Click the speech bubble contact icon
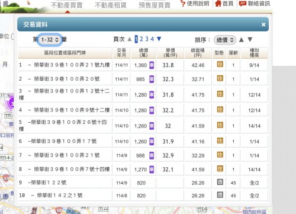The width and height of the screenshot is (296, 214). (x=243, y=4)
